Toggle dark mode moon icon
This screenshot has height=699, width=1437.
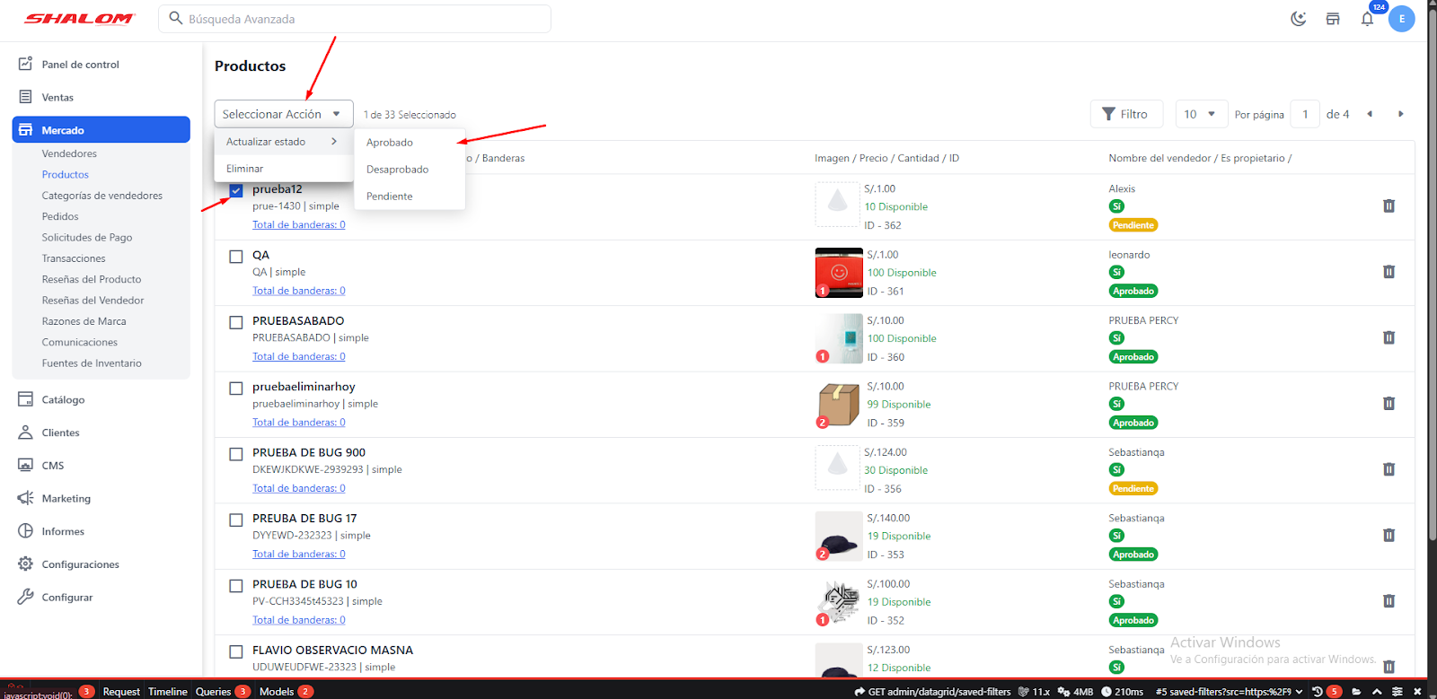click(1298, 19)
